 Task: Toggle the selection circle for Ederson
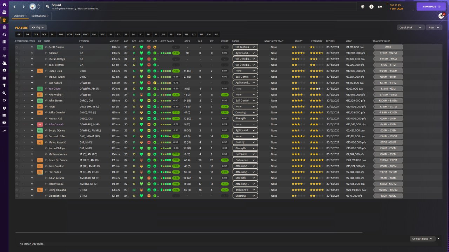pyautogui.click(x=17, y=53)
